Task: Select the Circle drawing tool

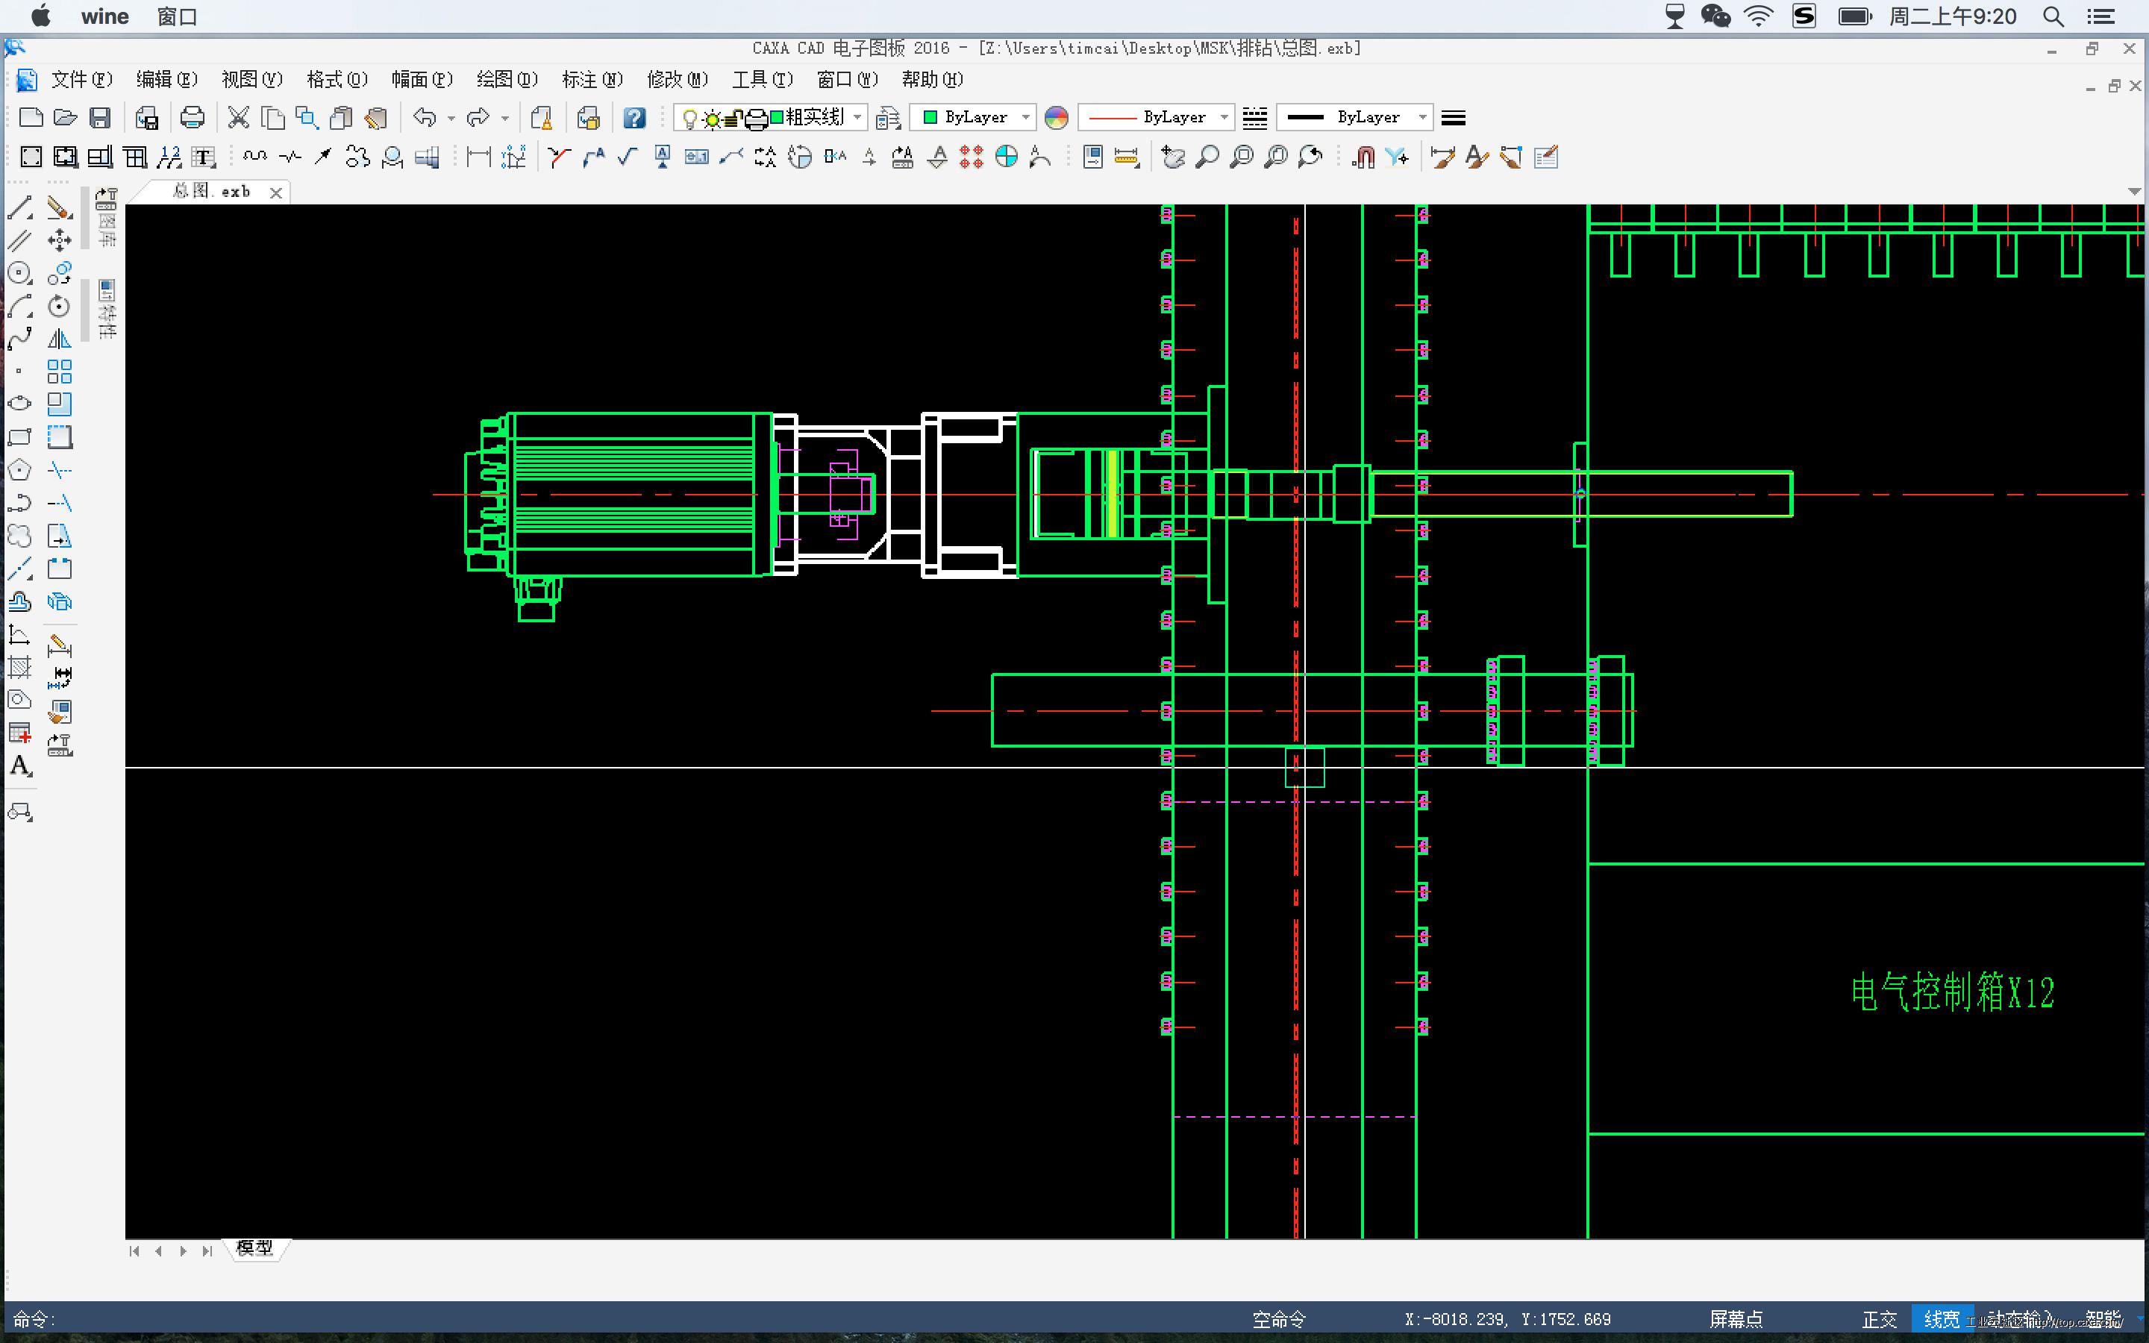Action: coord(19,274)
